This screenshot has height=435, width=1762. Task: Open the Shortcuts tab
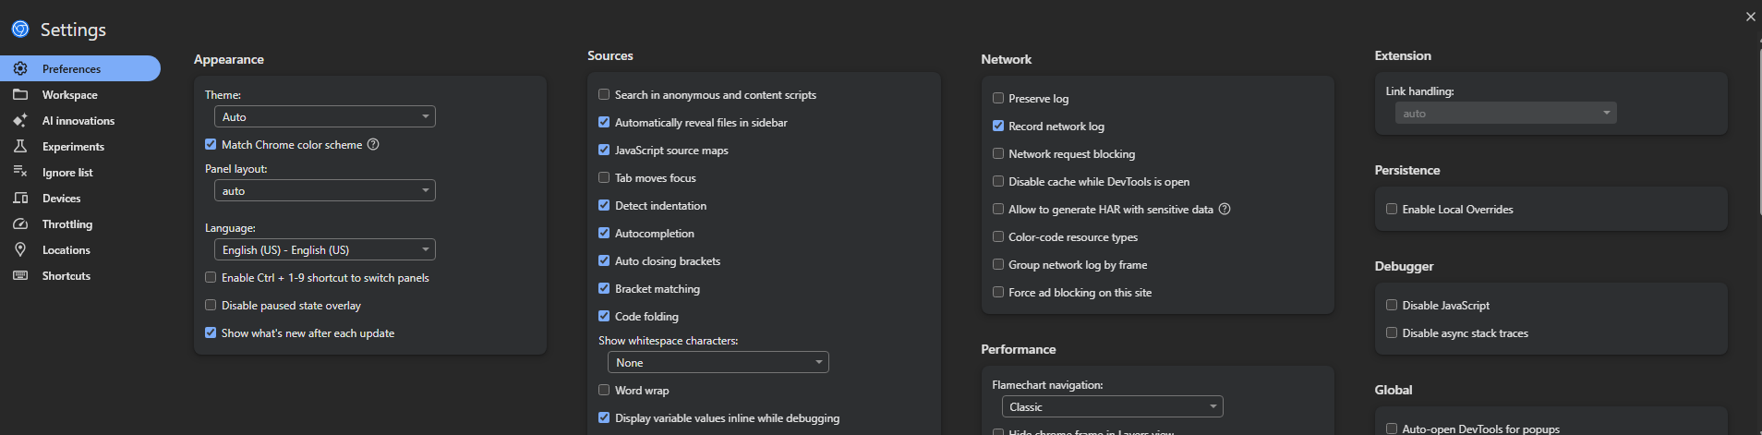[x=80, y=275]
